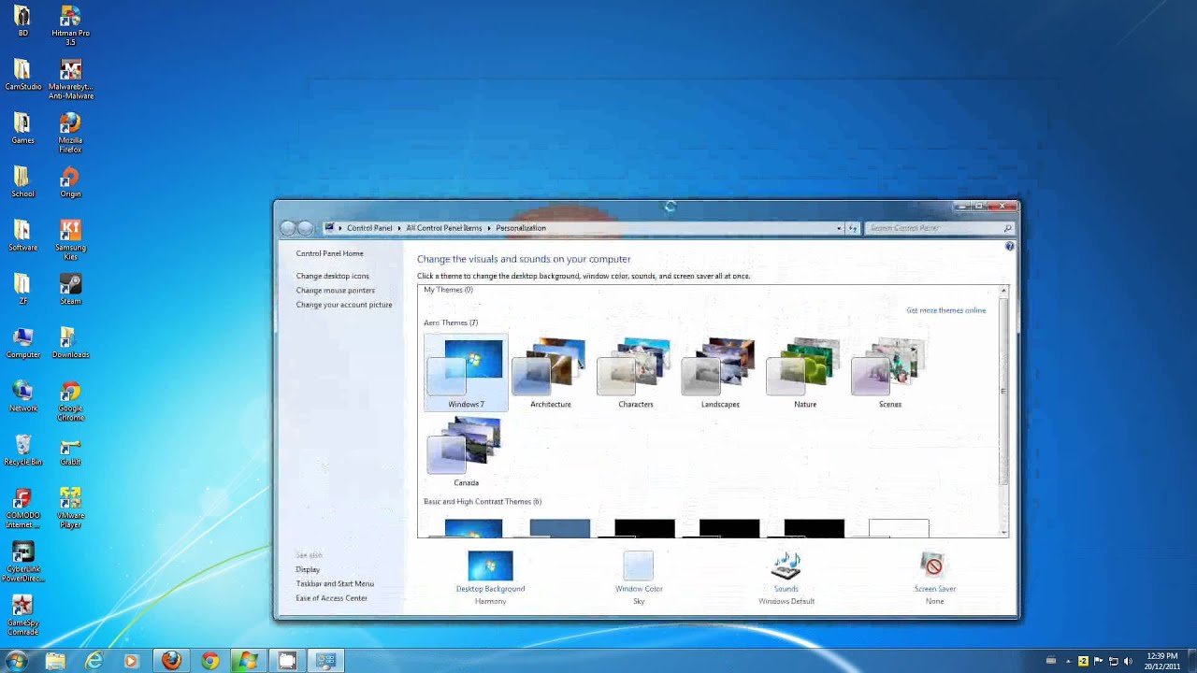Viewport: 1197px width, 673px height.
Task: Select first black High Contrast theme thumbnail
Action: [x=644, y=528]
